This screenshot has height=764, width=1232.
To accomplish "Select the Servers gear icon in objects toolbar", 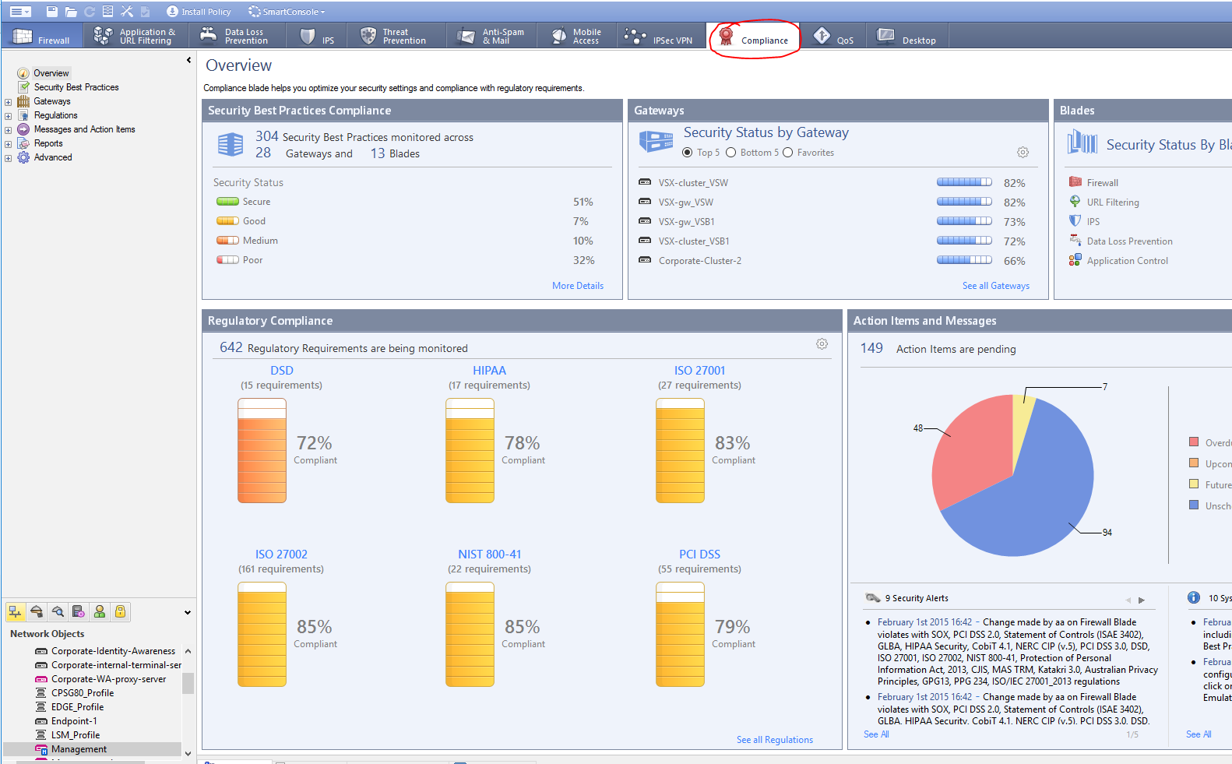I will [x=78, y=612].
